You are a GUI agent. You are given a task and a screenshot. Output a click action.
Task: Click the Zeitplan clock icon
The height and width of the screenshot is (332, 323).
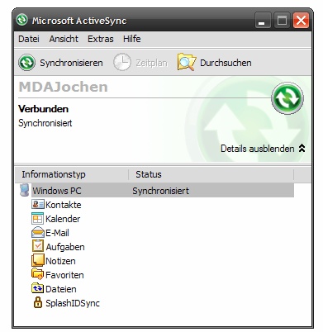(122, 62)
